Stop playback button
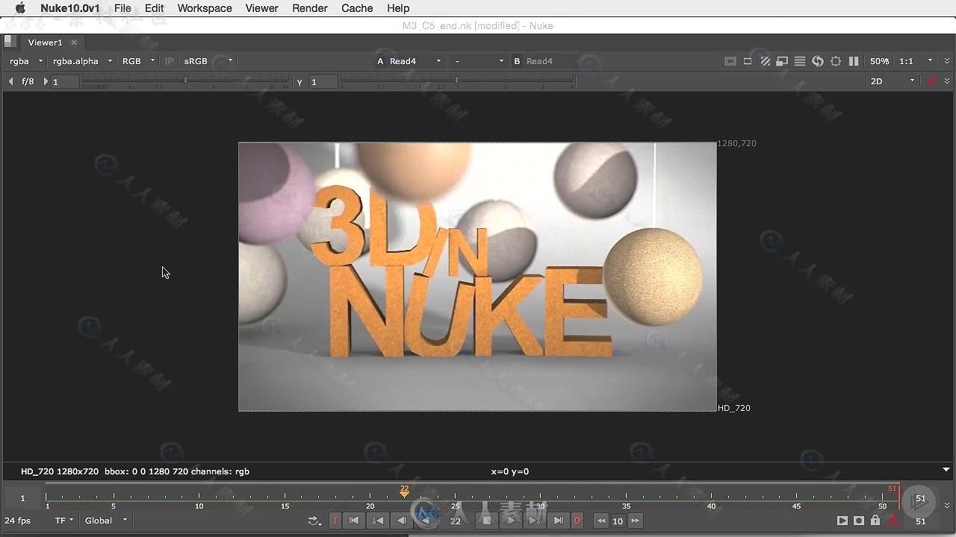The image size is (956, 537). tap(486, 521)
